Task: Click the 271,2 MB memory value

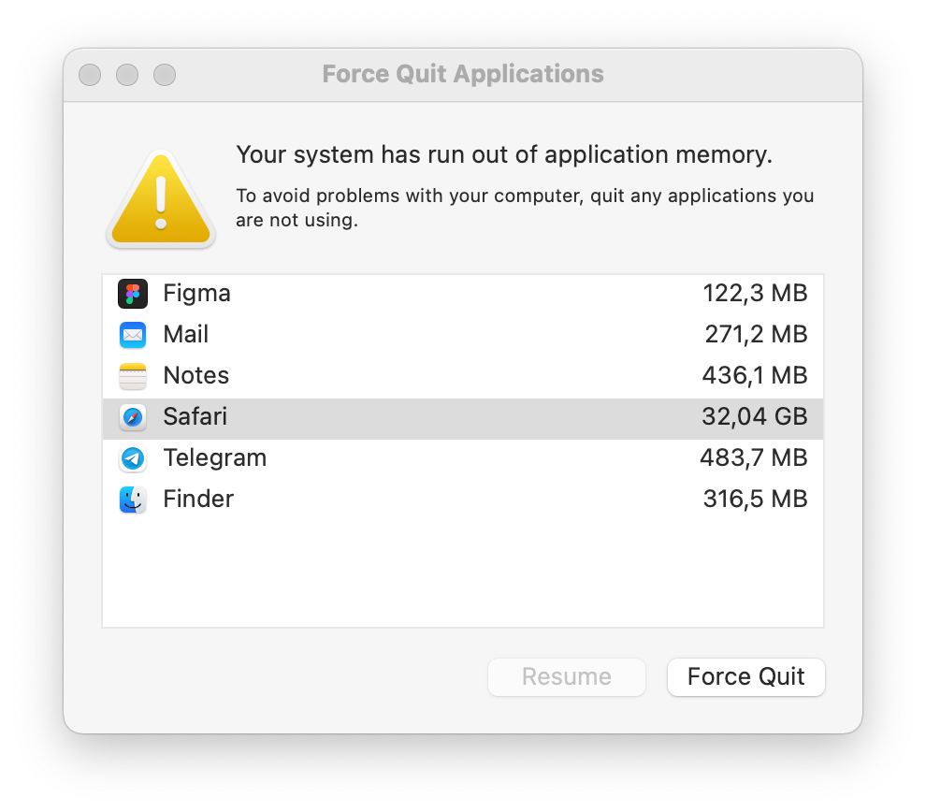Action: pos(756,335)
